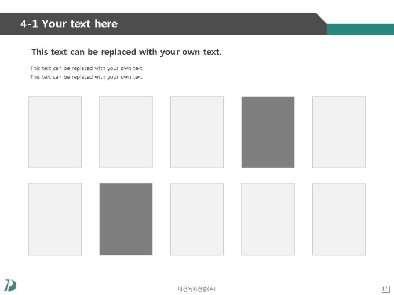
Task: Select the last placeholder in bottom row
Action: (339, 219)
